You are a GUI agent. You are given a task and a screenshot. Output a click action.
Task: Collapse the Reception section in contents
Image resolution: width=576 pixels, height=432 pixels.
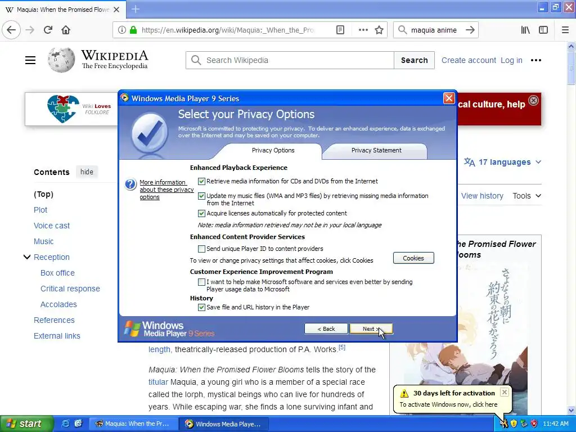(x=27, y=256)
